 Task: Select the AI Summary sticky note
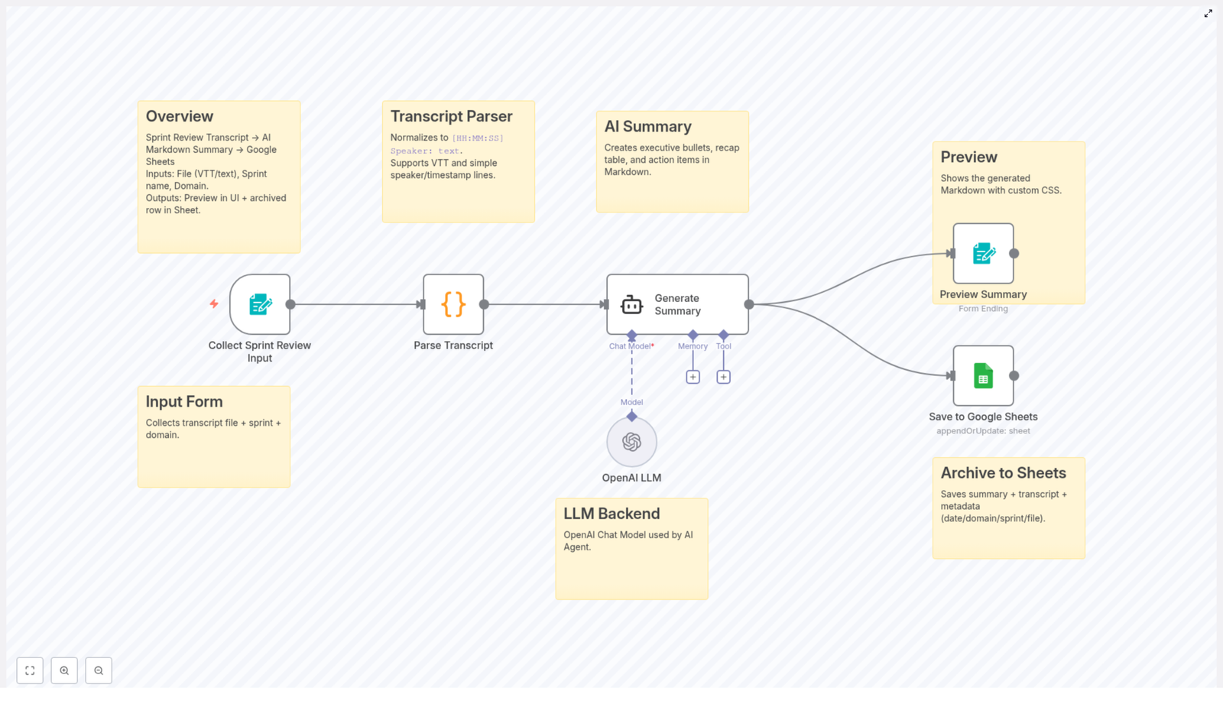672,191
